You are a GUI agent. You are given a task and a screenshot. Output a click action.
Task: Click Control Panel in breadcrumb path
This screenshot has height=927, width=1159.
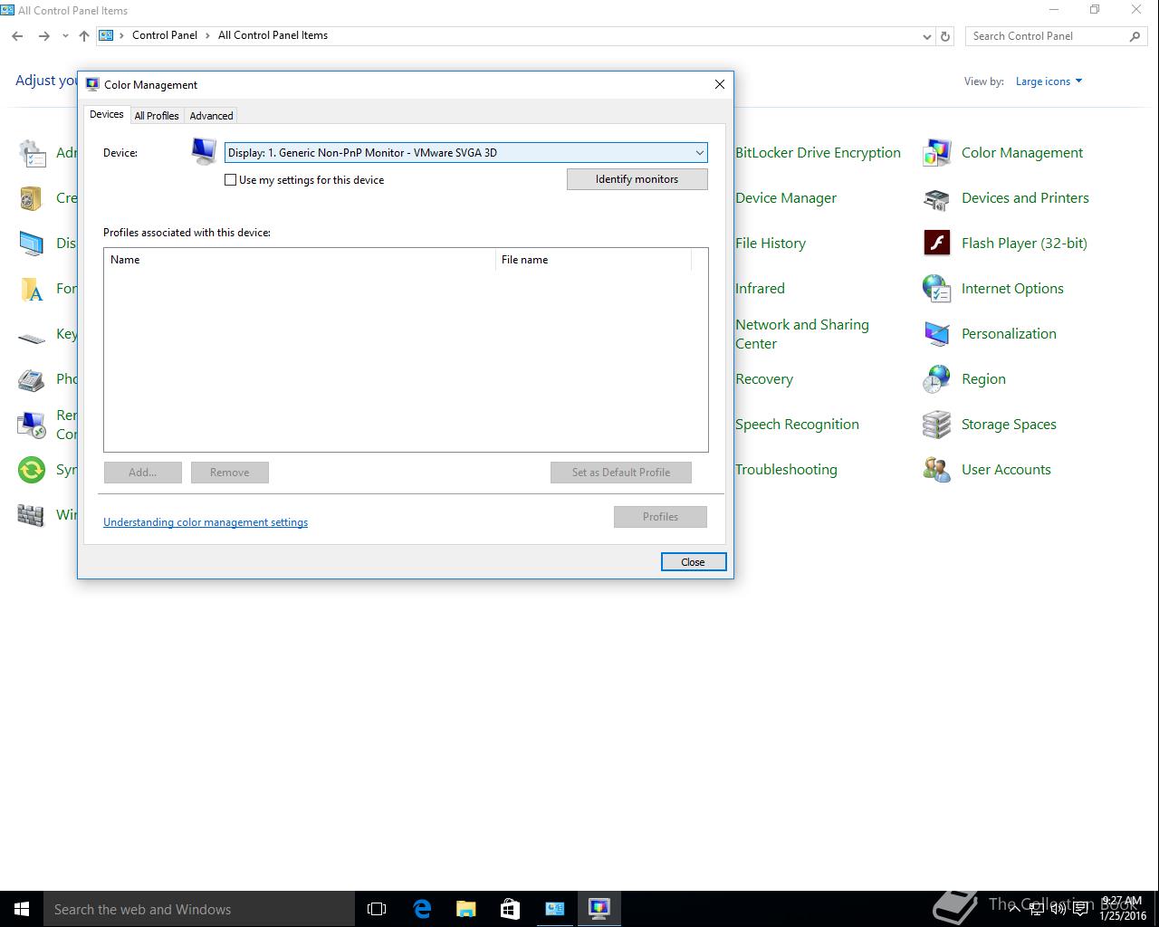click(x=165, y=35)
